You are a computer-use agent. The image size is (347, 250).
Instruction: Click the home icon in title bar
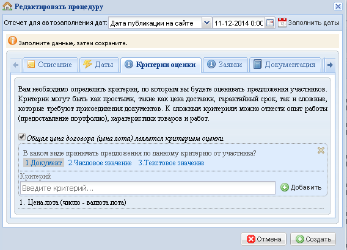coord(7,6)
